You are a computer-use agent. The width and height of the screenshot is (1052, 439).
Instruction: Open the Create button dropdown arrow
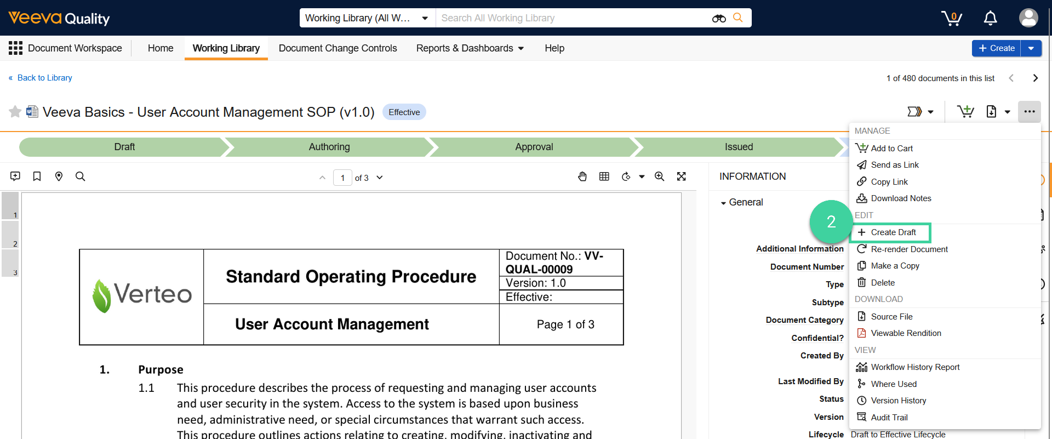[1031, 48]
